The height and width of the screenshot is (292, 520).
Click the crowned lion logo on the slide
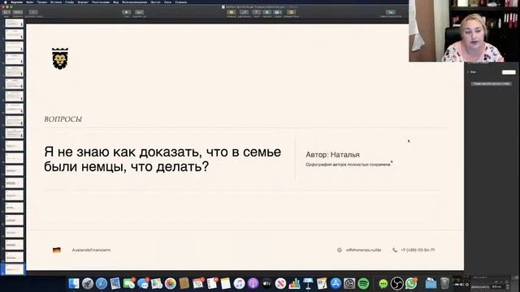click(x=60, y=58)
